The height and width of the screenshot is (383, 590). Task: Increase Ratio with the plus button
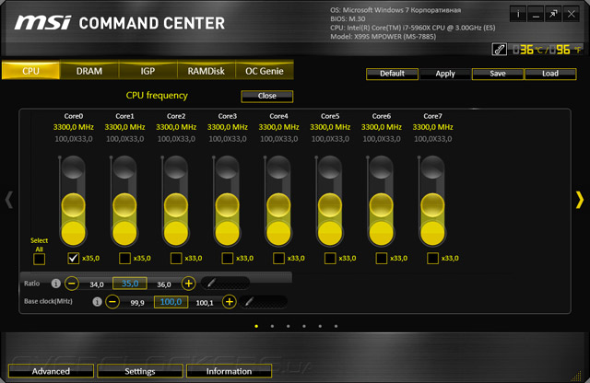[188, 283]
